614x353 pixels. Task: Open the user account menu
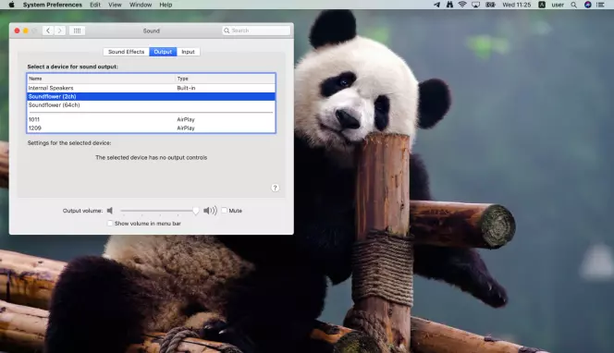pyautogui.click(x=558, y=5)
